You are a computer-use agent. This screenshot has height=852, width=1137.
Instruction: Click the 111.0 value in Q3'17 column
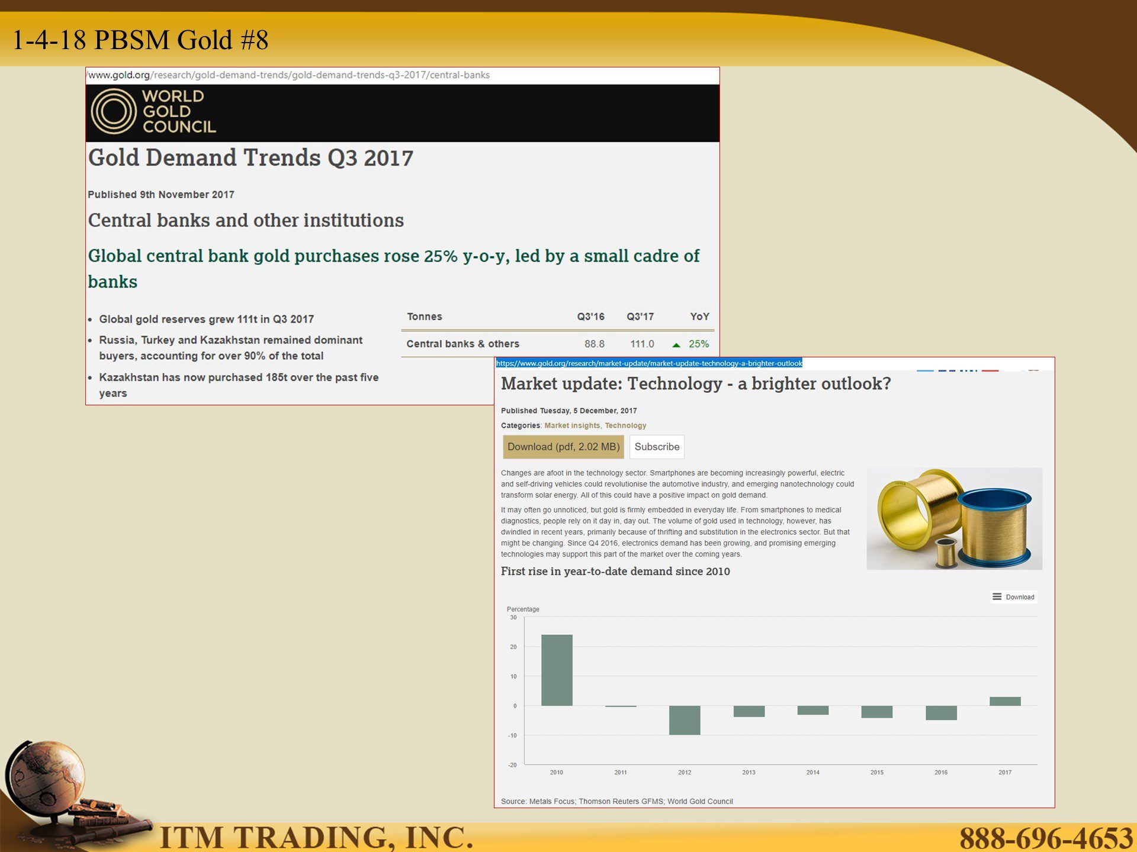click(x=642, y=344)
